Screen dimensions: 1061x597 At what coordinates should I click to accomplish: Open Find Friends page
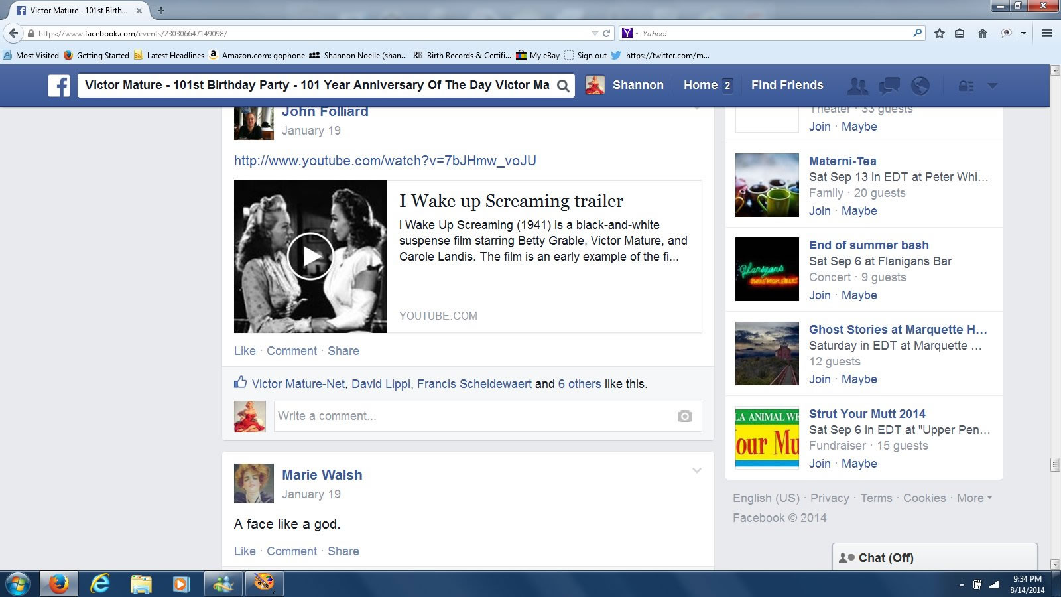pyautogui.click(x=787, y=85)
